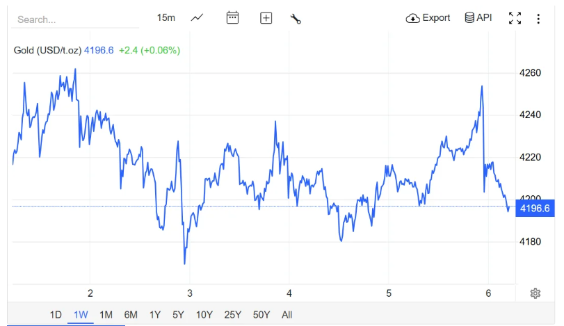
Task: Open chart settings gear icon
Action: coord(535,293)
